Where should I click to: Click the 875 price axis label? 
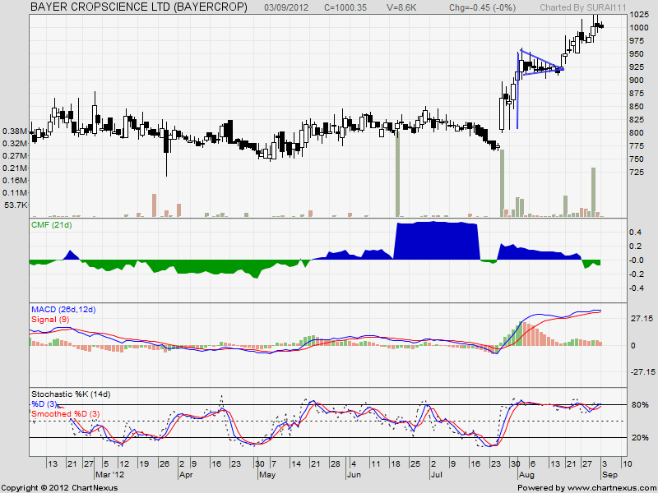coord(637,94)
